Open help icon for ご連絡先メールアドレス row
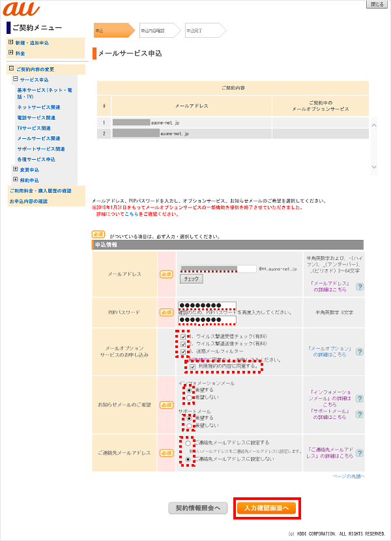This screenshot has width=391, height=541. 360,455
